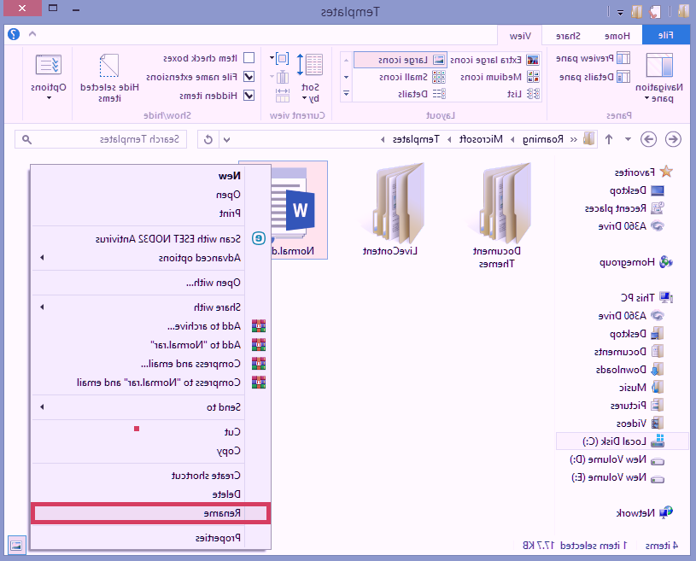The height and width of the screenshot is (561, 696).
Task: Open the address bar history dropdown
Action: (x=227, y=140)
